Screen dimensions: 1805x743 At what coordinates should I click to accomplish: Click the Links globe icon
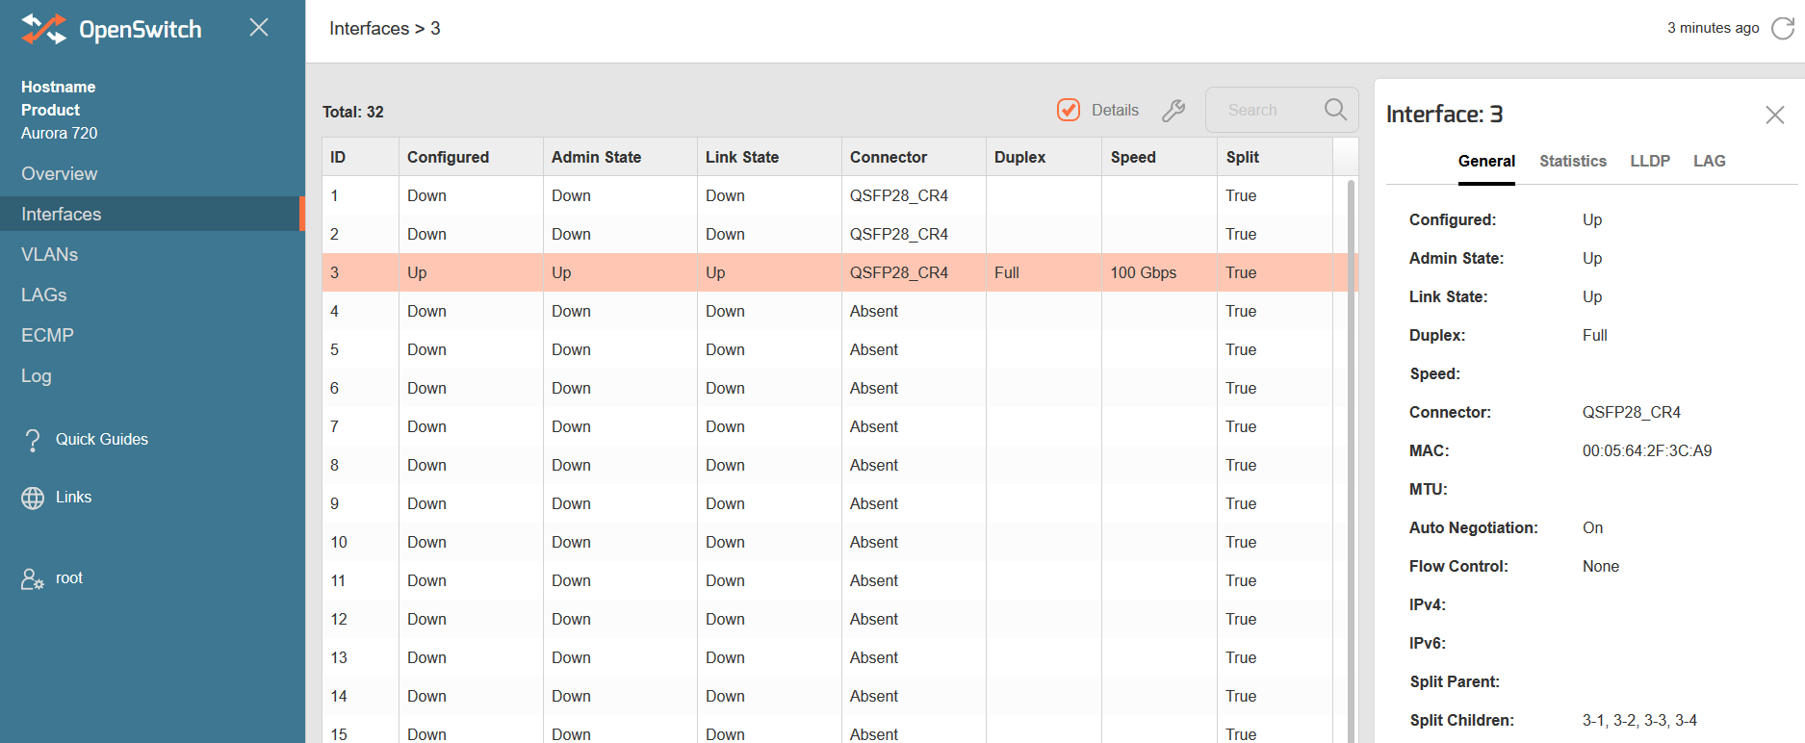pyautogui.click(x=33, y=498)
